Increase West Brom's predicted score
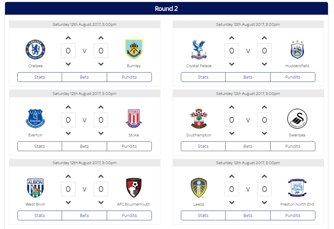Image resolution: width=334 pixels, height=229 pixels. click(68, 176)
